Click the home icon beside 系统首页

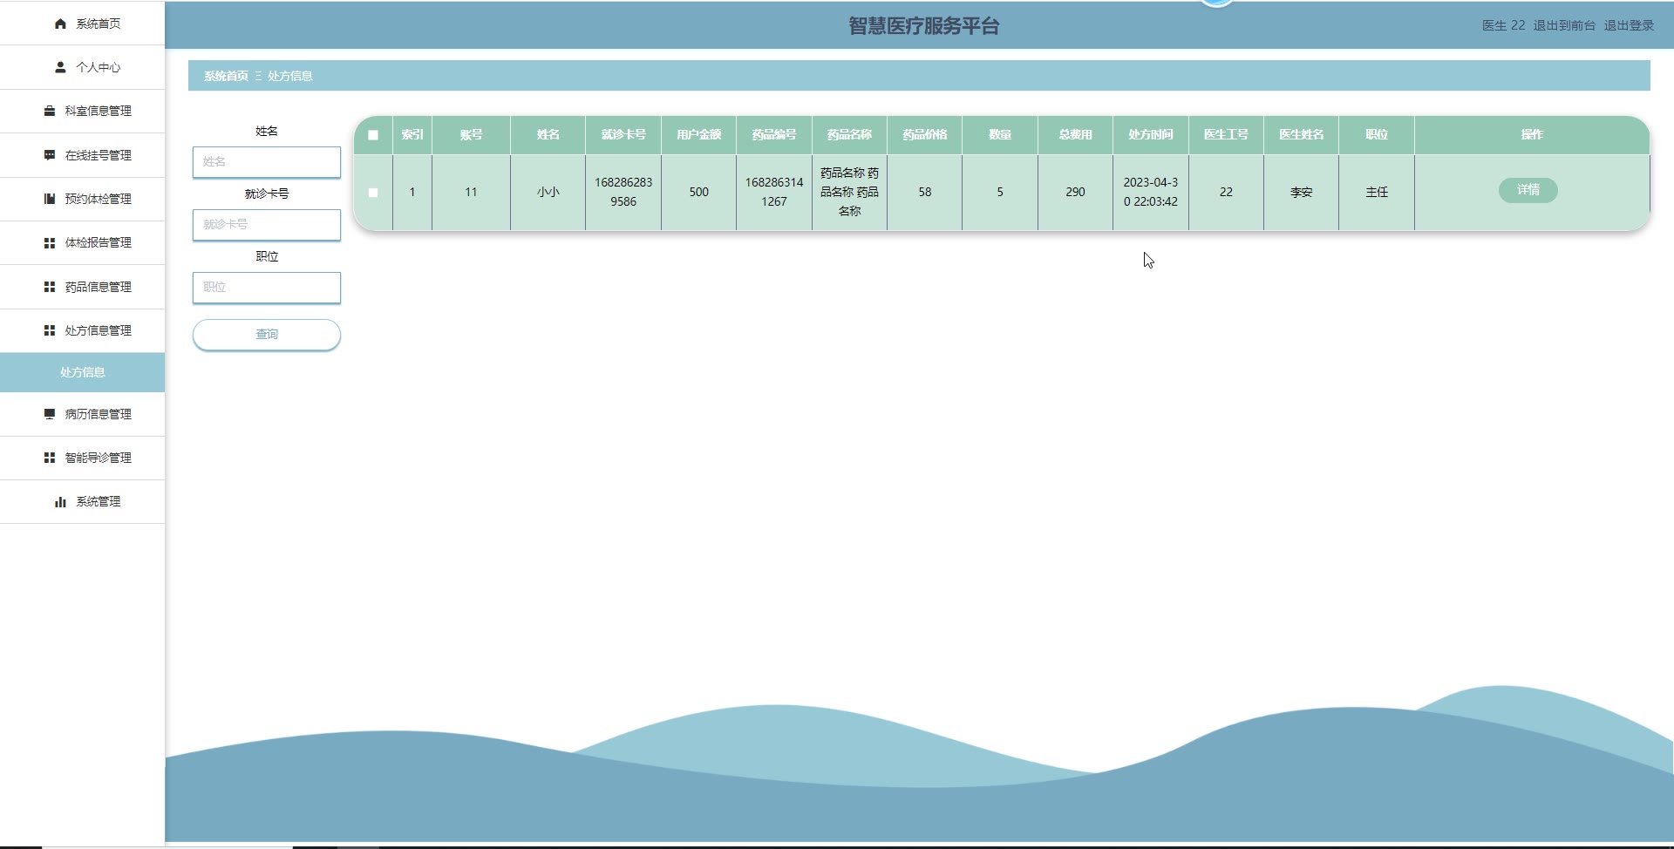[x=60, y=24]
